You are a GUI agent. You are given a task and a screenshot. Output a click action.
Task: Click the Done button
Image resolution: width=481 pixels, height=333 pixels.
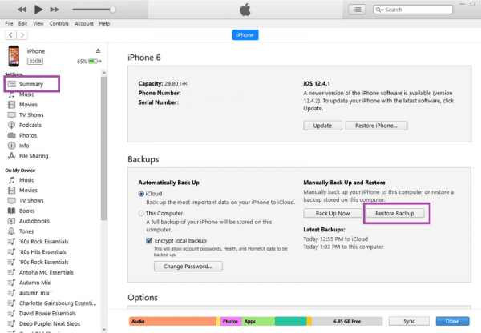tap(452, 321)
